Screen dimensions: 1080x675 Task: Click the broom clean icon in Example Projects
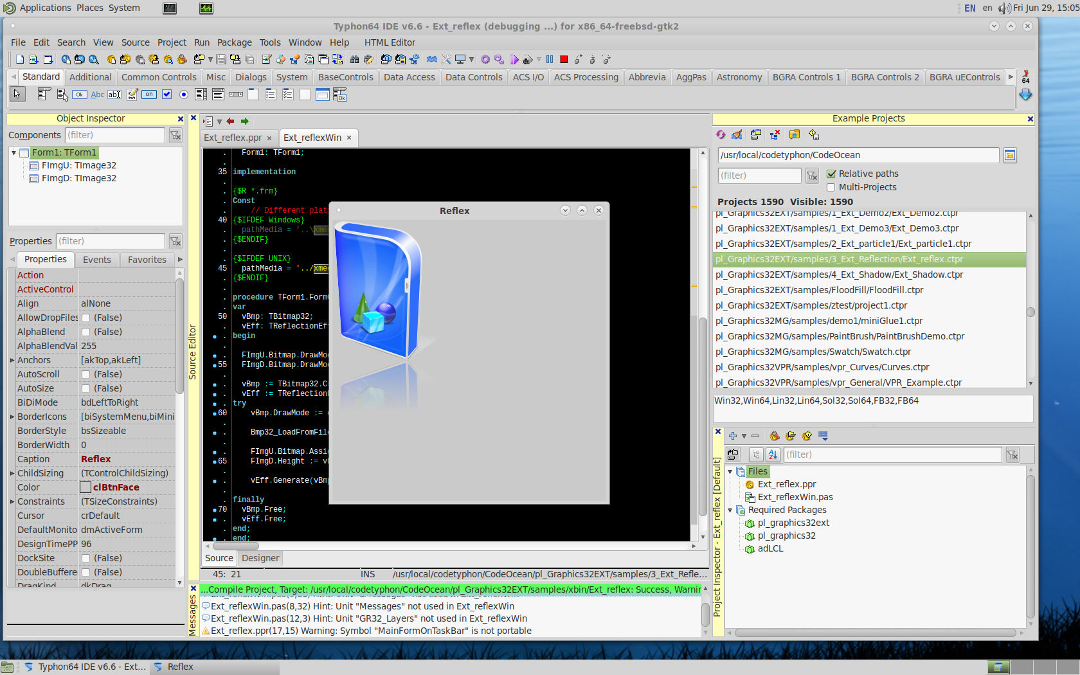(737, 134)
